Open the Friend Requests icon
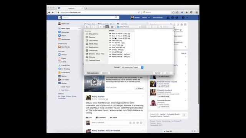Screen dimensions: 246x138 pos(168,18)
